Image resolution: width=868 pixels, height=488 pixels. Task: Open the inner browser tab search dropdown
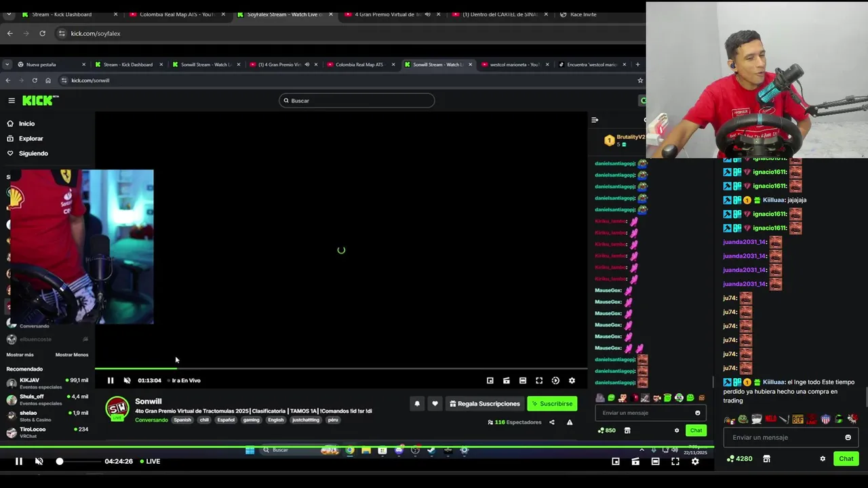tap(7, 64)
